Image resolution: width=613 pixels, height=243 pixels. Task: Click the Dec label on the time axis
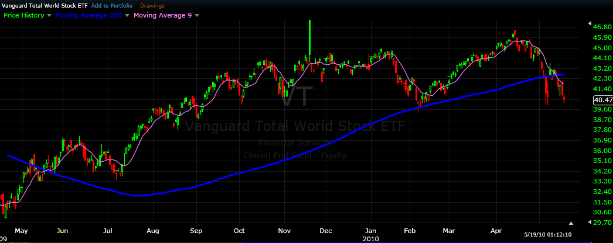[325, 231]
